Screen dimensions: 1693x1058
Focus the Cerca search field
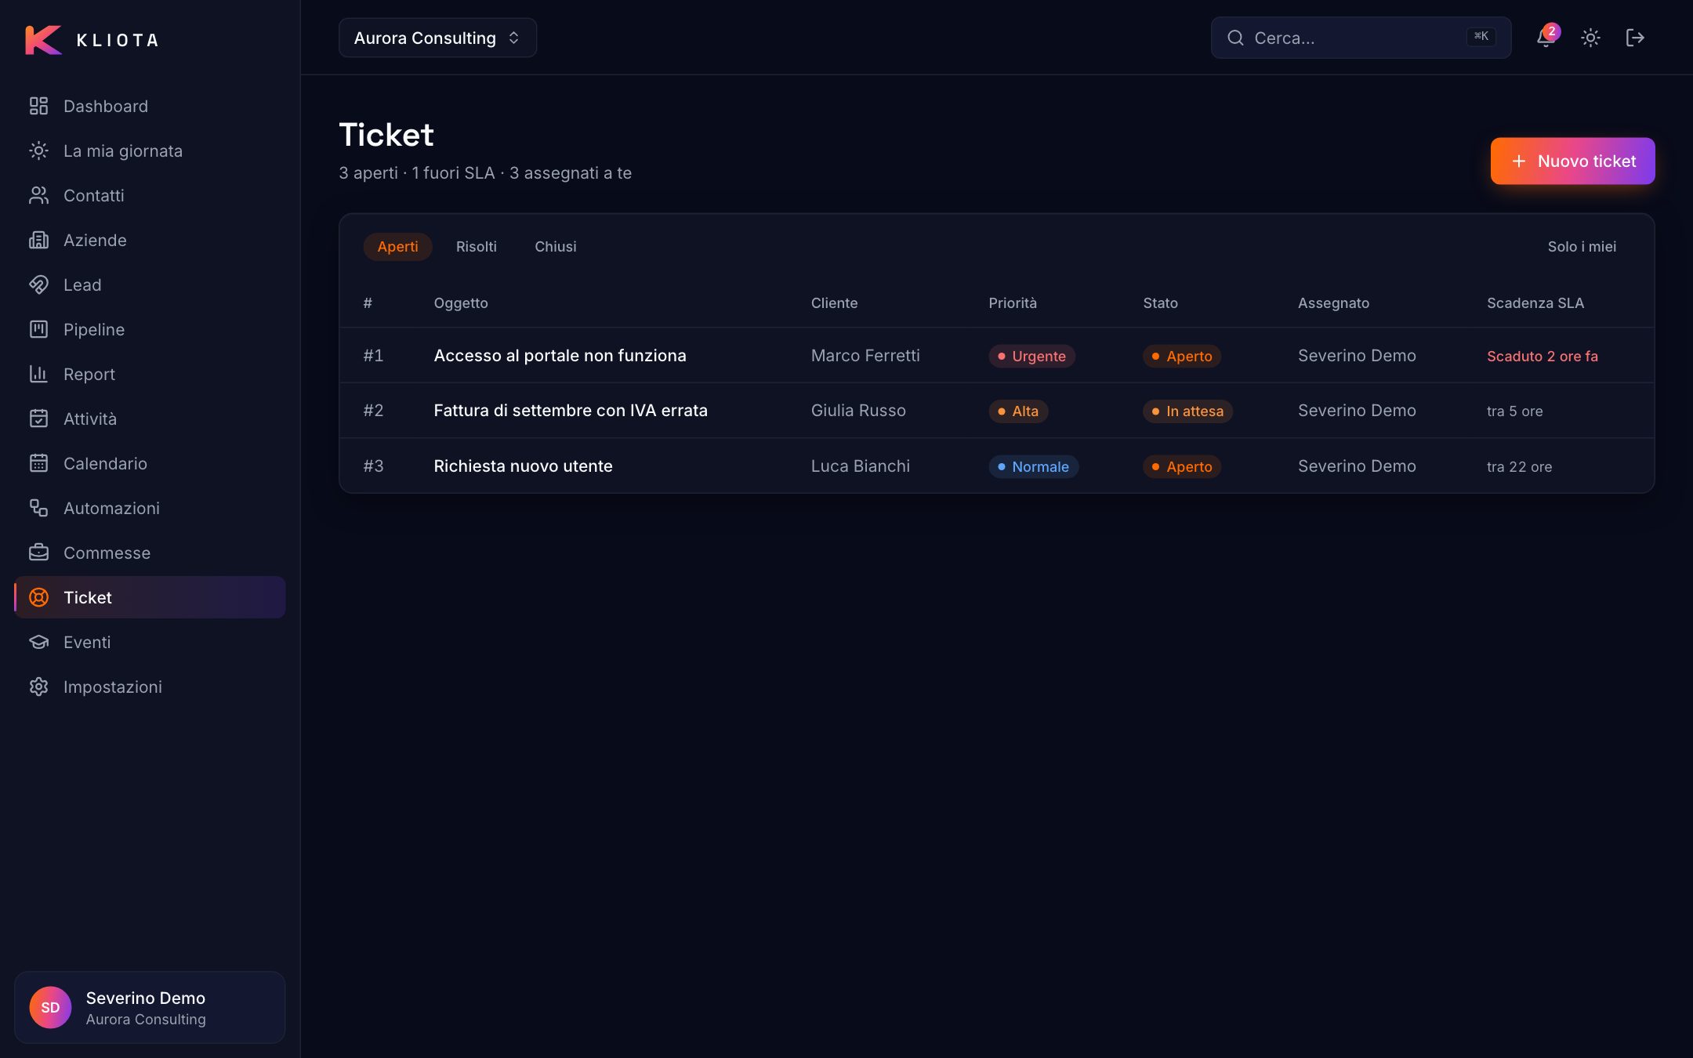point(1361,38)
